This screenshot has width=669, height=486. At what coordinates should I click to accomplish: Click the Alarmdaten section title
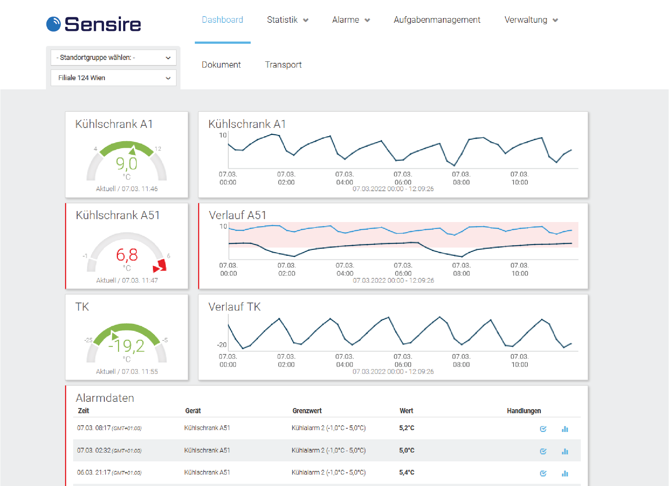point(105,398)
